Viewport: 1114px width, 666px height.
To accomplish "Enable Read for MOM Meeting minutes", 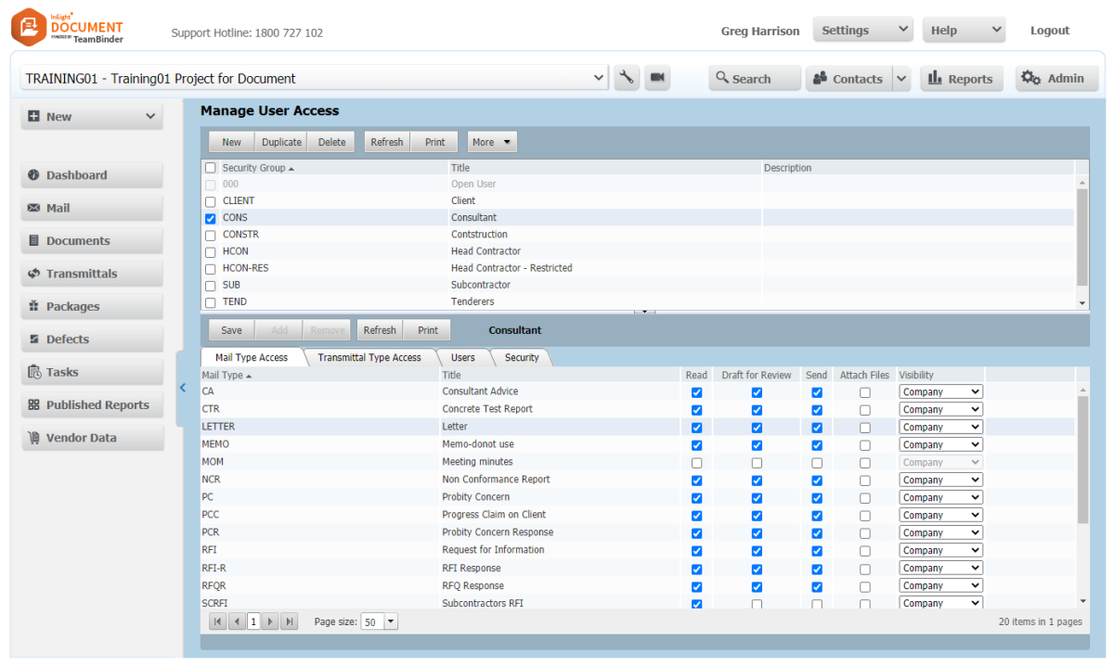I will (x=697, y=463).
